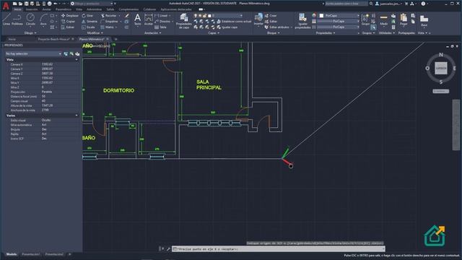The height and width of the screenshot is (260, 462).
Task: Collapse the Vista section in Propiedades
Action: [77, 59]
